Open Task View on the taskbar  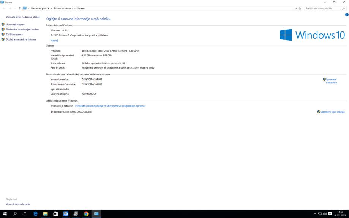coord(25,214)
